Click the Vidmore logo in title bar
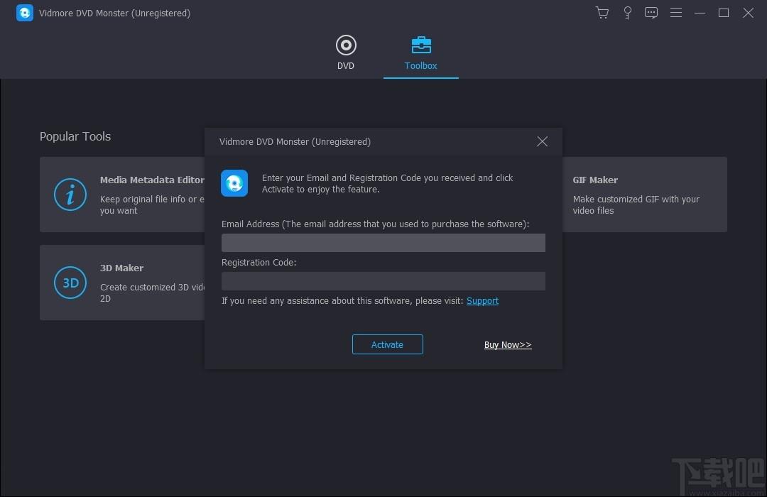Viewport: 767px width, 497px height. (x=24, y=13)
